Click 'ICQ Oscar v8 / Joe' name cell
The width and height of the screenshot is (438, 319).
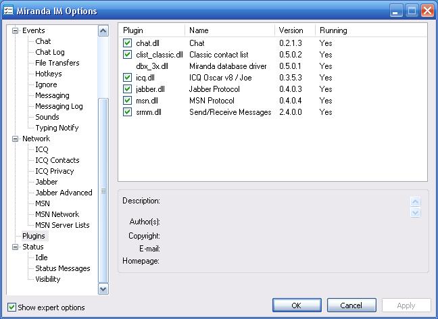pos(220,77)
